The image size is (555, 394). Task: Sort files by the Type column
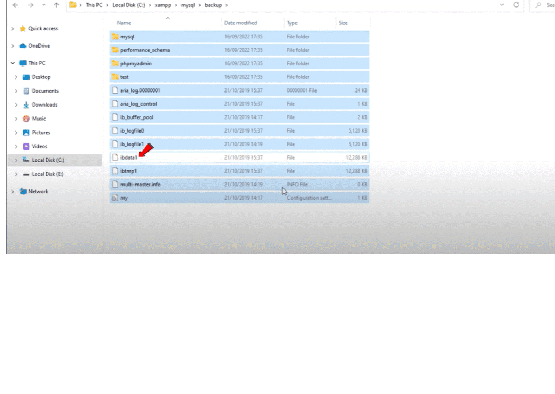(x=292, y=23)
